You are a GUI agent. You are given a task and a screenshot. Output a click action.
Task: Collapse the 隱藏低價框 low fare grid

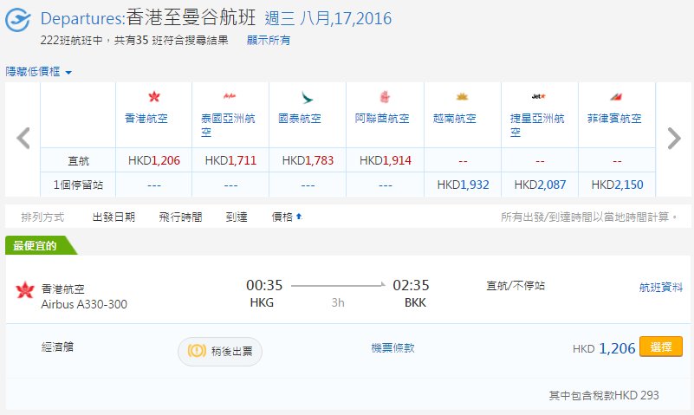pyautogui.click(x=38, y=72)
